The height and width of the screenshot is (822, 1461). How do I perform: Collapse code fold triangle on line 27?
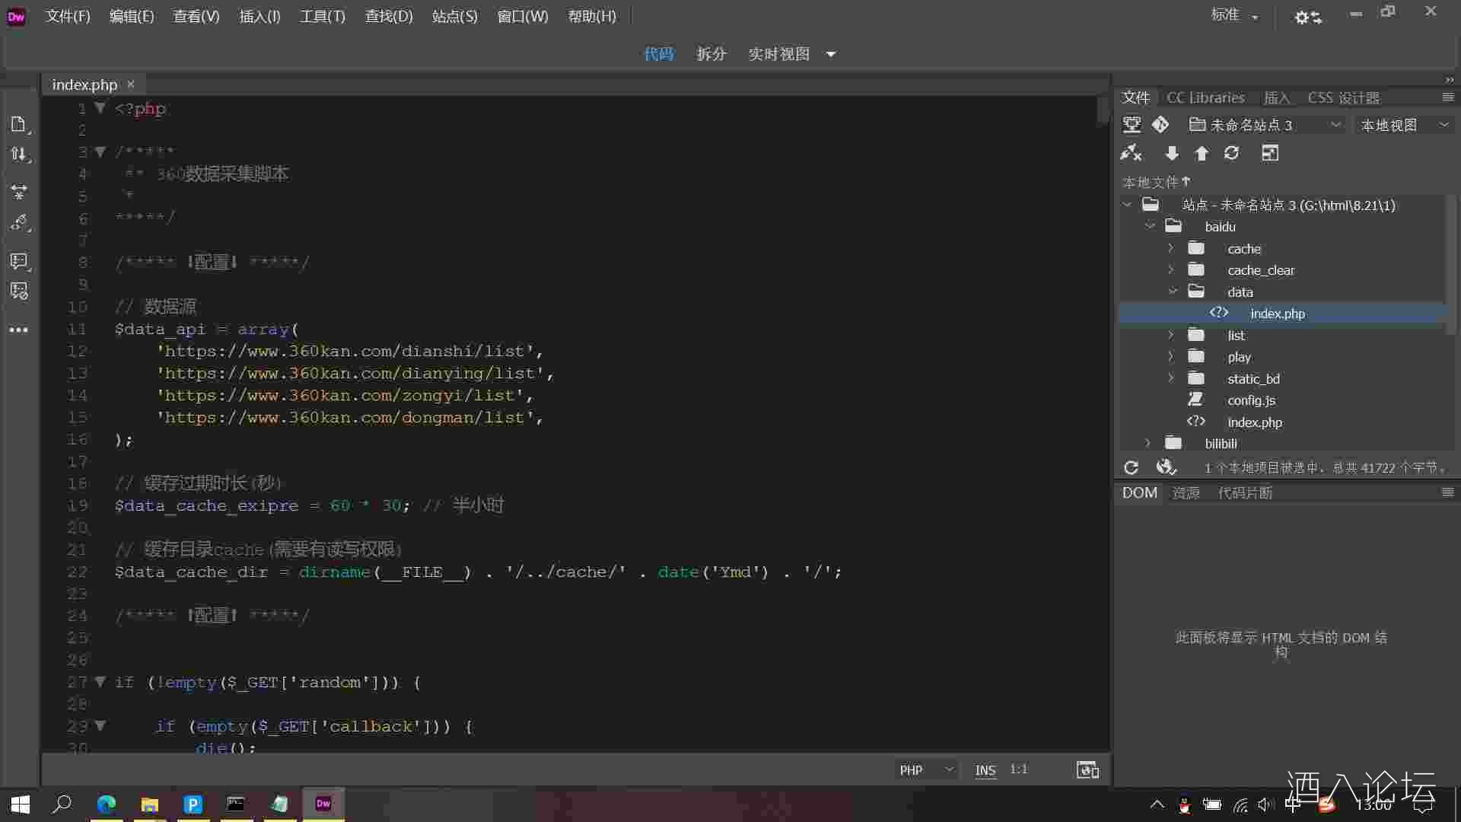click(100, 682)
